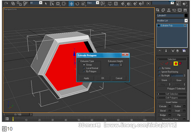The image size is (191, 132).
Task: Click Edit Named Selection Sets icon
Action: tap(148, 4)
